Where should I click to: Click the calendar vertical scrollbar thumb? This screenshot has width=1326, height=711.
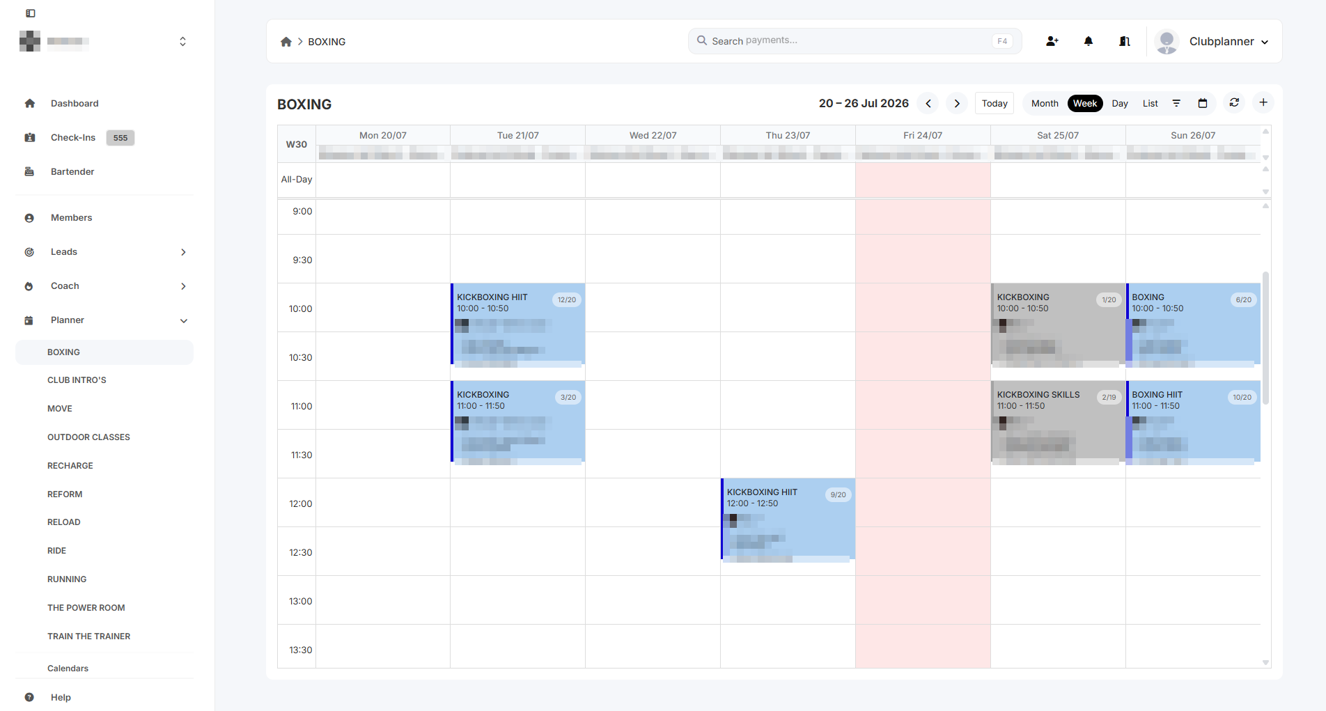coord(1265,338)
